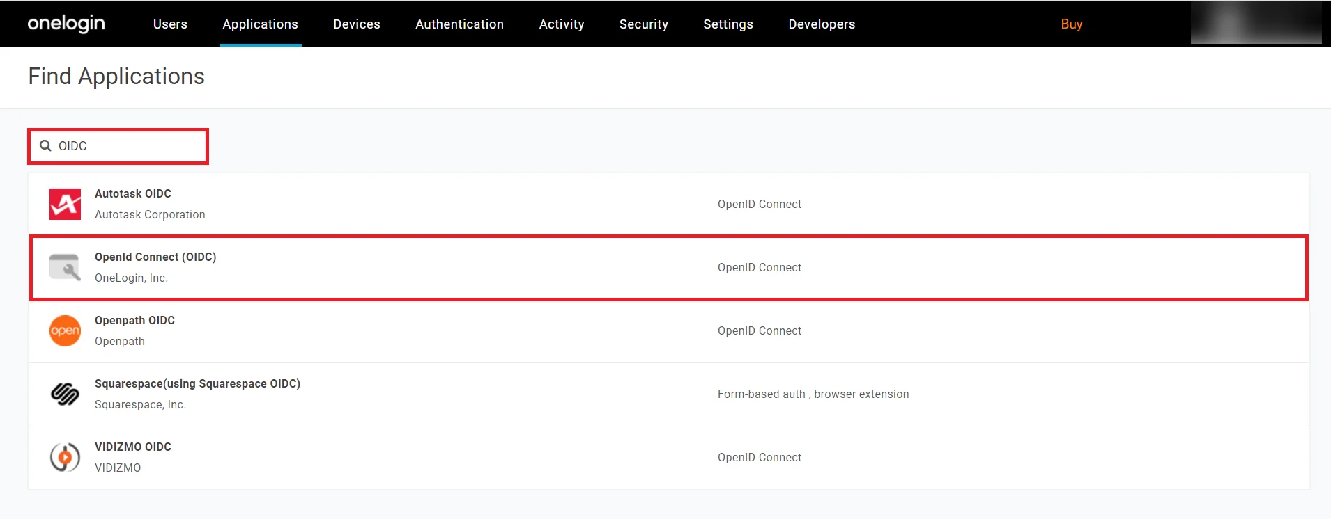
Task: Click the orange Buy link
Action: click(x=1071, y=24)
